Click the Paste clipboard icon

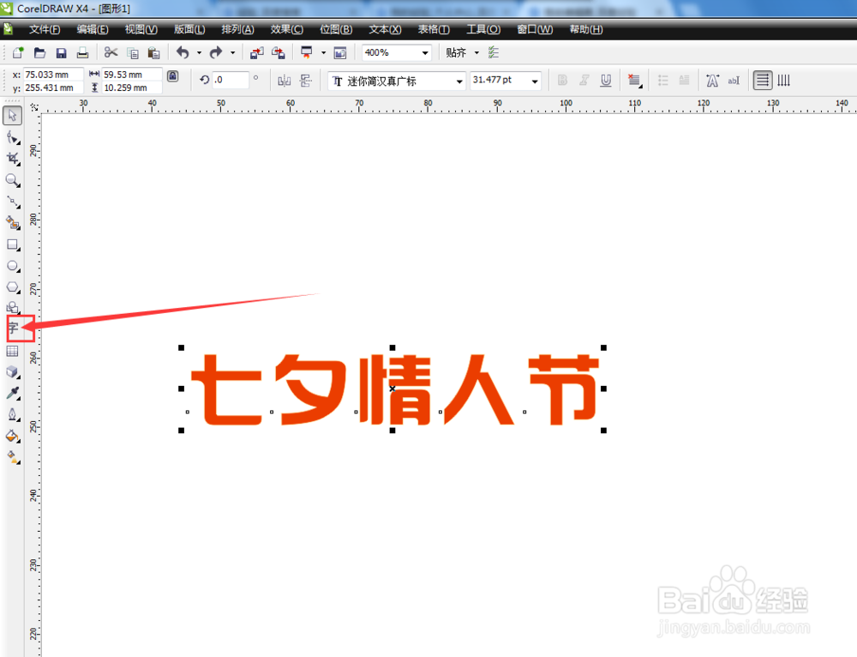click(x=154, y=52)
